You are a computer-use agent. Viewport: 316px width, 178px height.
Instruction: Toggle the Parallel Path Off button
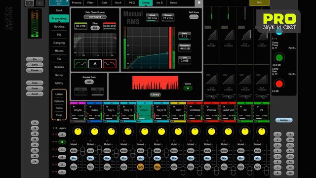(89, 82)
